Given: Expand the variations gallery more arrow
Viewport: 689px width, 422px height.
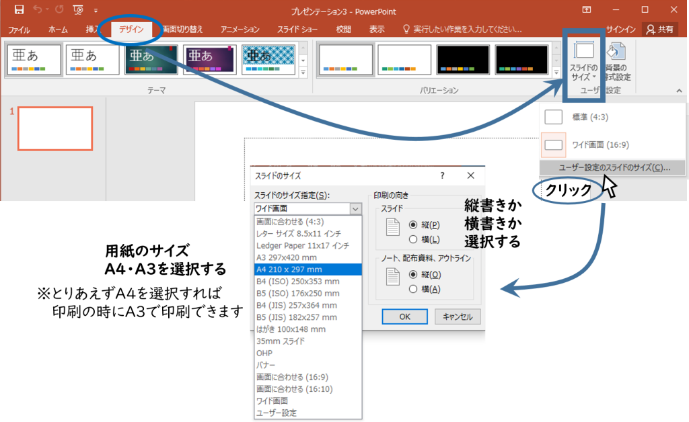Looking at the screenshot, I should 556,72.
